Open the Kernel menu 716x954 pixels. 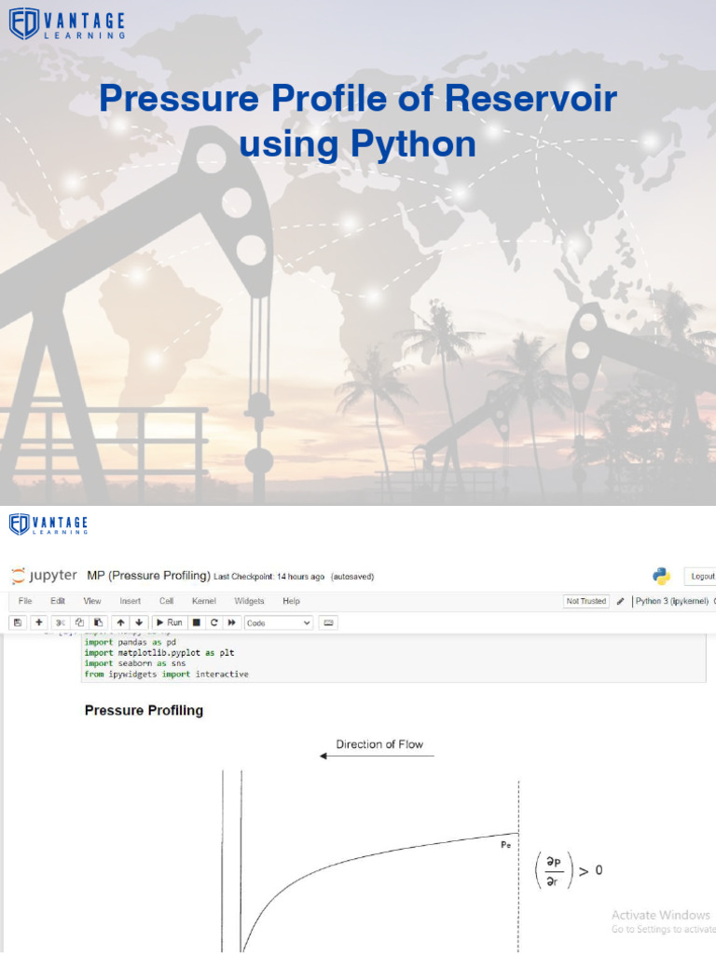coord(204,601)
